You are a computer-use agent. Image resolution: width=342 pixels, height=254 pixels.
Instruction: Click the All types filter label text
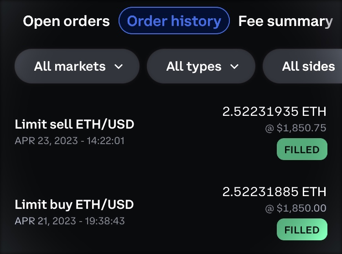tap(194, 67)
